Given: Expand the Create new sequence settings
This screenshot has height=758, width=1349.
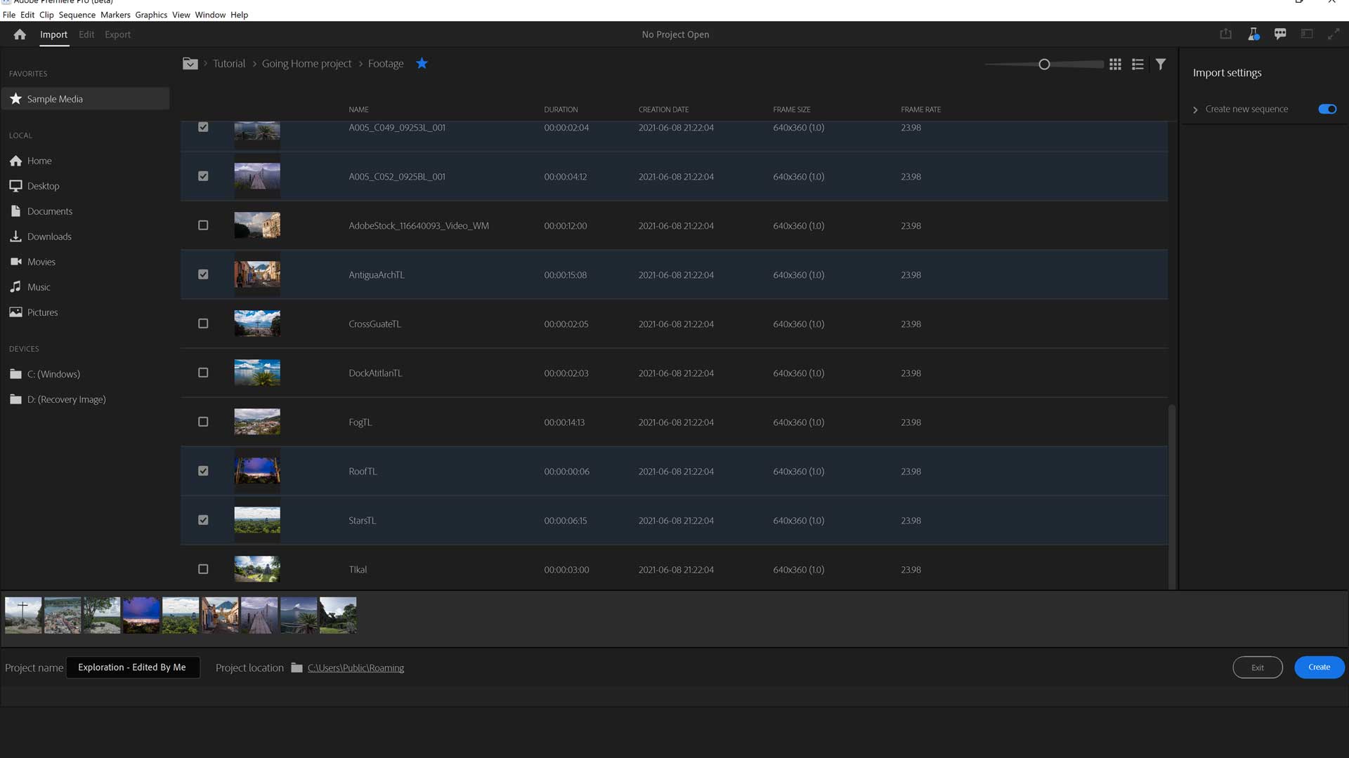Looking at the screenshot, I should pos(1195,109).
